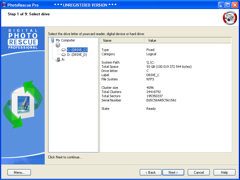Click the File System label
Image resolution: width=240 pixels, height=180 pixels.
pyautogui.click(x=109, y=79)
